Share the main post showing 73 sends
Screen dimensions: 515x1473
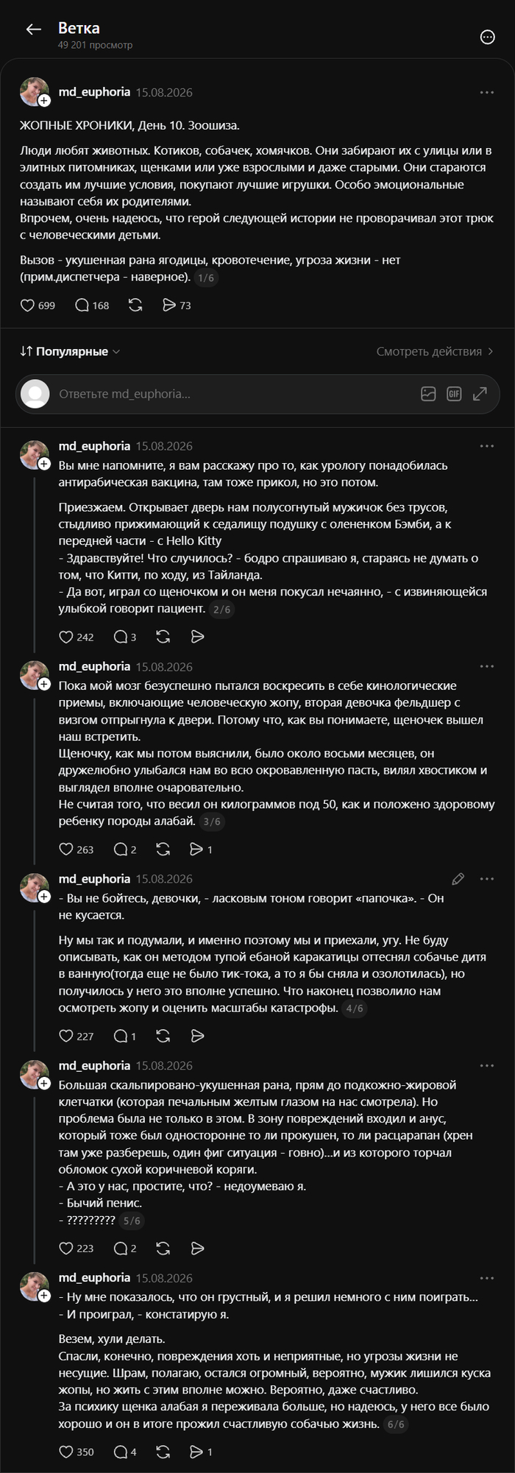click(x=177, y=305)
